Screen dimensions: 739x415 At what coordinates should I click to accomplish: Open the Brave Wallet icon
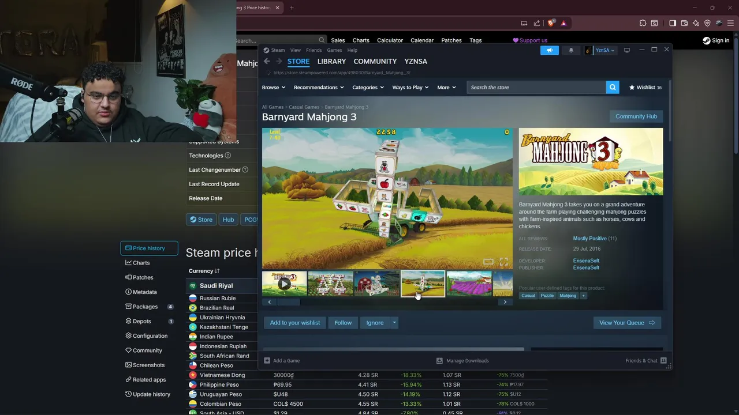(x=684, y=23)
